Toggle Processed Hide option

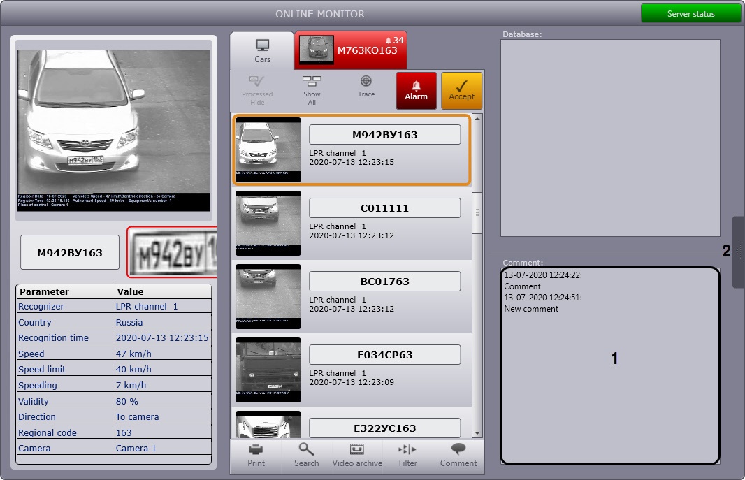(257, 90)
